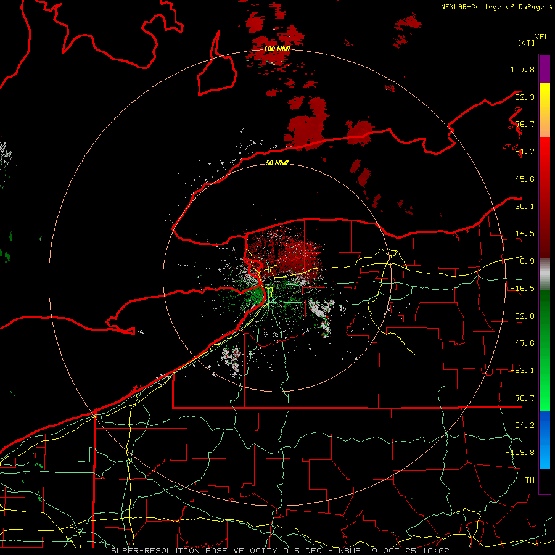Image resolution: width=555 pixels, height=555 pixels.
Task: Pick the gray segment of velocity color bar
Action: pos(545,274)
